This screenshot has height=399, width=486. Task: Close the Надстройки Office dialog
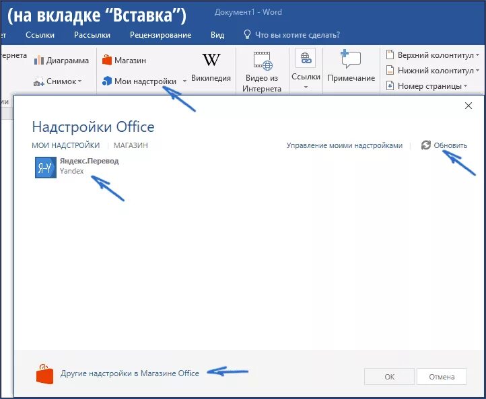point(468,106)
